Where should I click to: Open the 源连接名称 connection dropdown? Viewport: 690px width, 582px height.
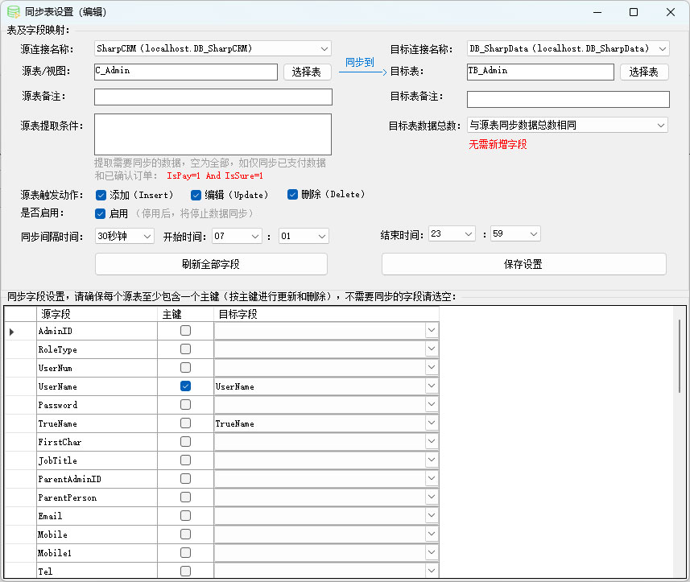[324, 48]
